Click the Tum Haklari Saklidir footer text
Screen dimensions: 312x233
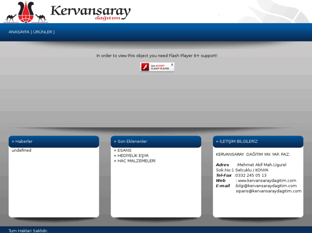pos(28,231)
